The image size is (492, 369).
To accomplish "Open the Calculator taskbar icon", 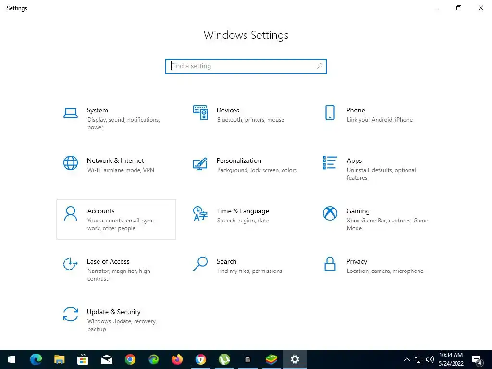I will (247, 359).
